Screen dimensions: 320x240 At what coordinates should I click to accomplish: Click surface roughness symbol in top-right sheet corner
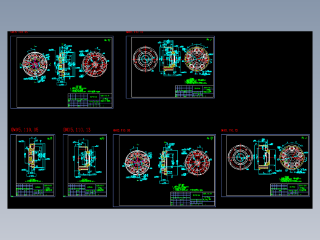209,39
